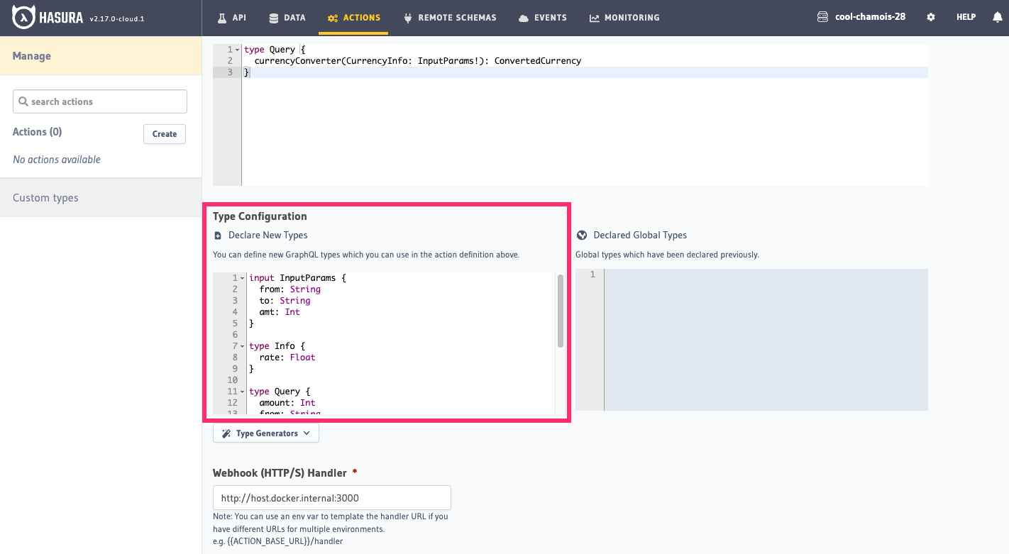Click the Webhook Handler URL input field

click(x=331, y=498)
